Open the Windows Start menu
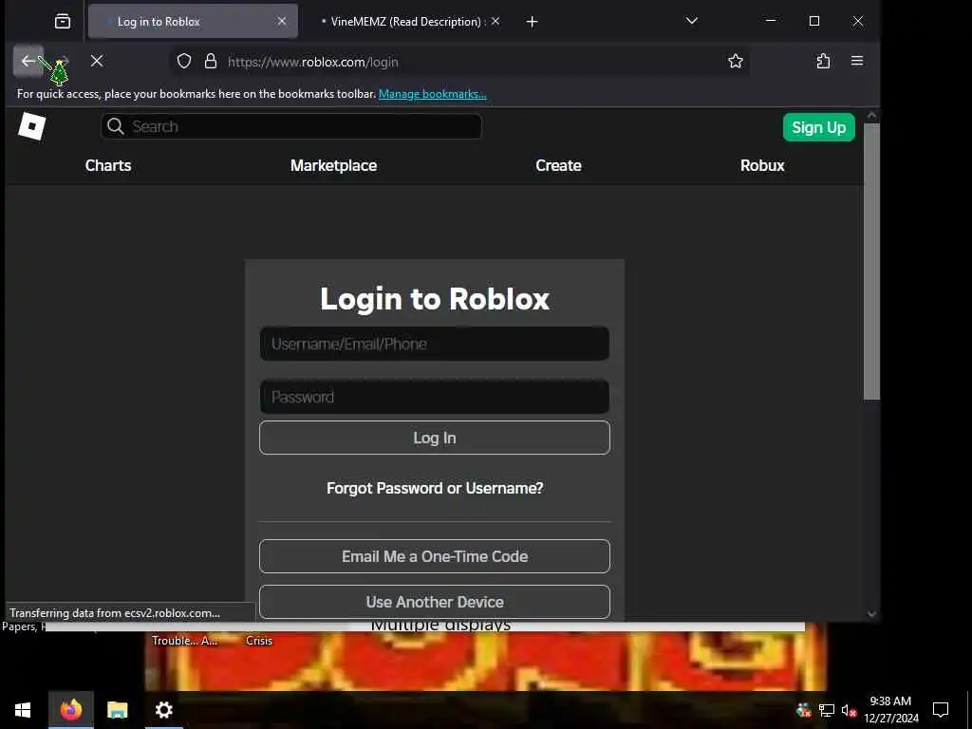 point(23,710)
